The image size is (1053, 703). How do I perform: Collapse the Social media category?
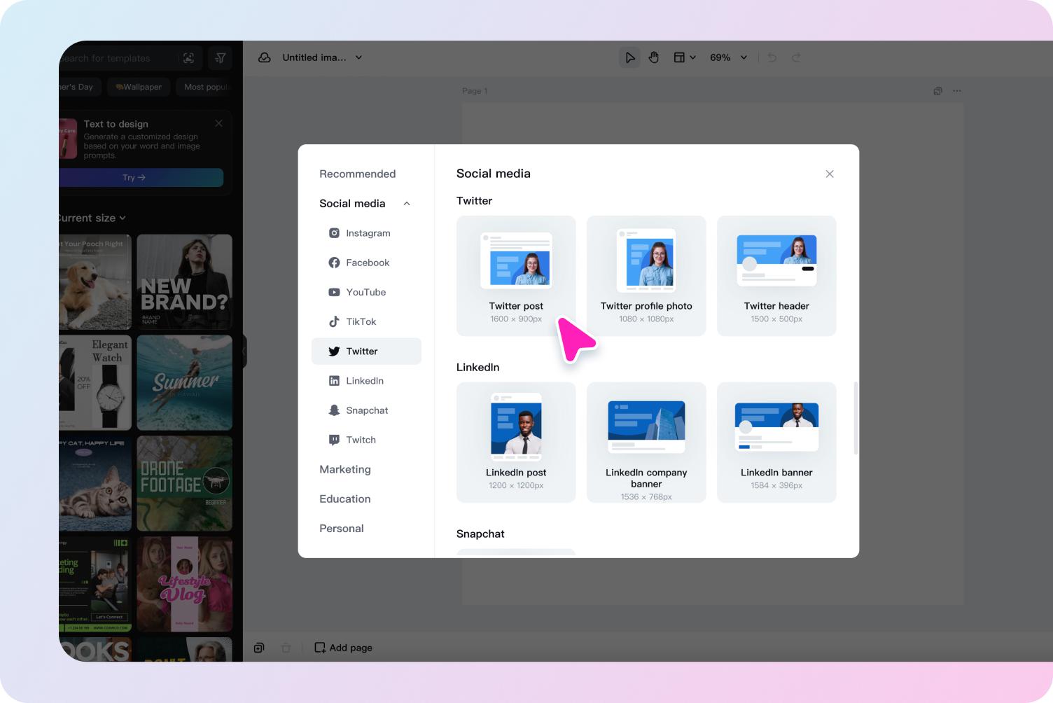(407, 204)
